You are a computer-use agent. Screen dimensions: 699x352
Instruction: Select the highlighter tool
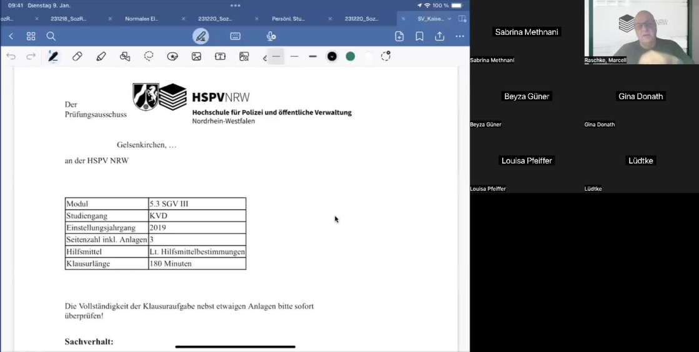coord(101,57)
